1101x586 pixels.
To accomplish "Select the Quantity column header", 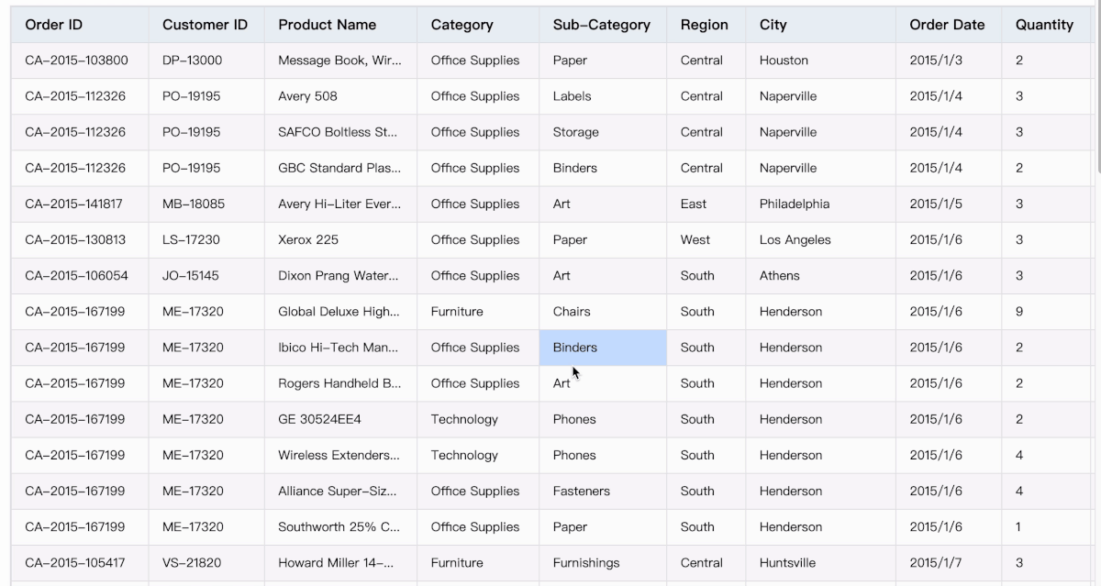I will click(1044, 25).
